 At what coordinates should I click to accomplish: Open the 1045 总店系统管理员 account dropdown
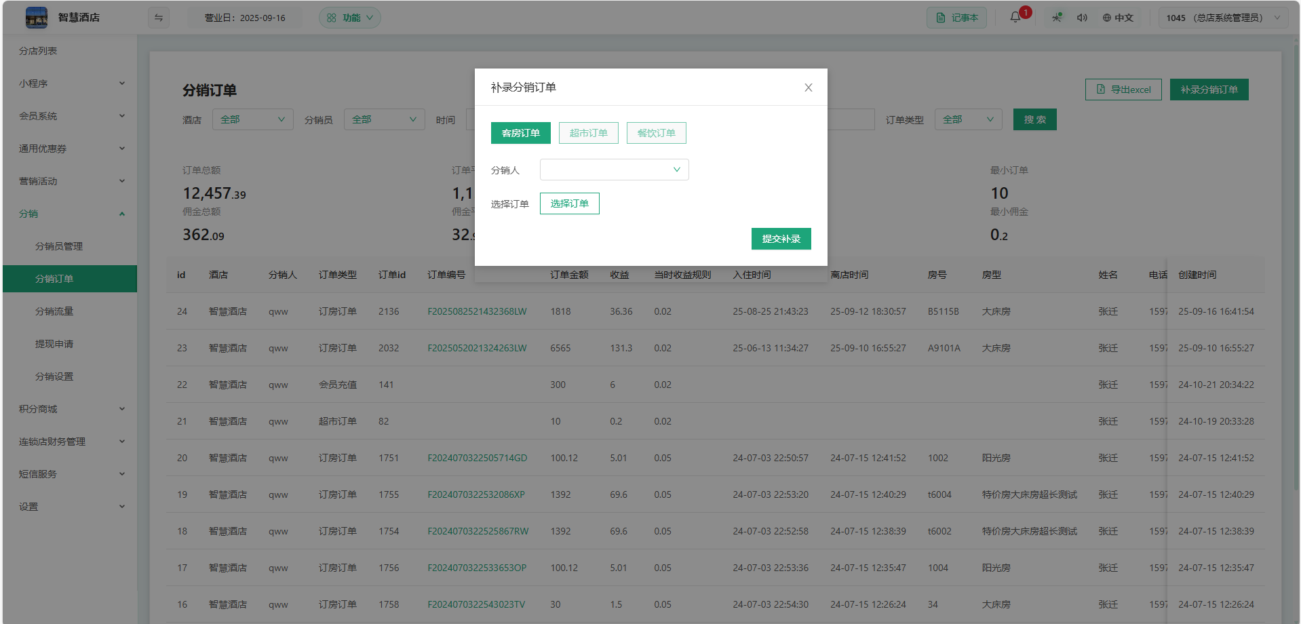(1221, 18)
